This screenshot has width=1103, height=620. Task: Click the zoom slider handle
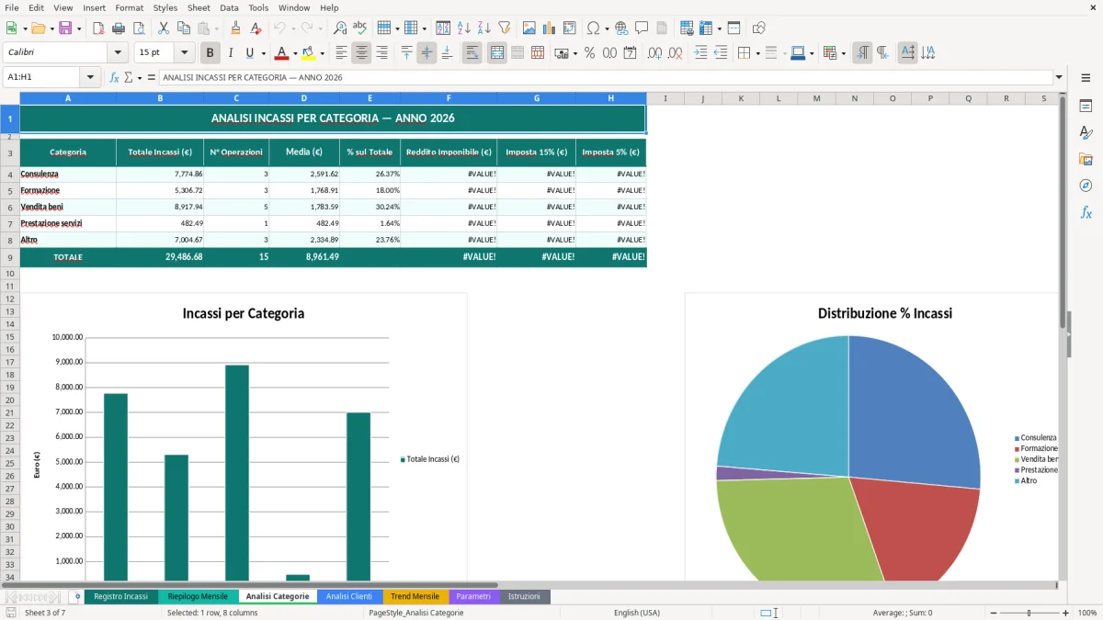coord(1029,613)
